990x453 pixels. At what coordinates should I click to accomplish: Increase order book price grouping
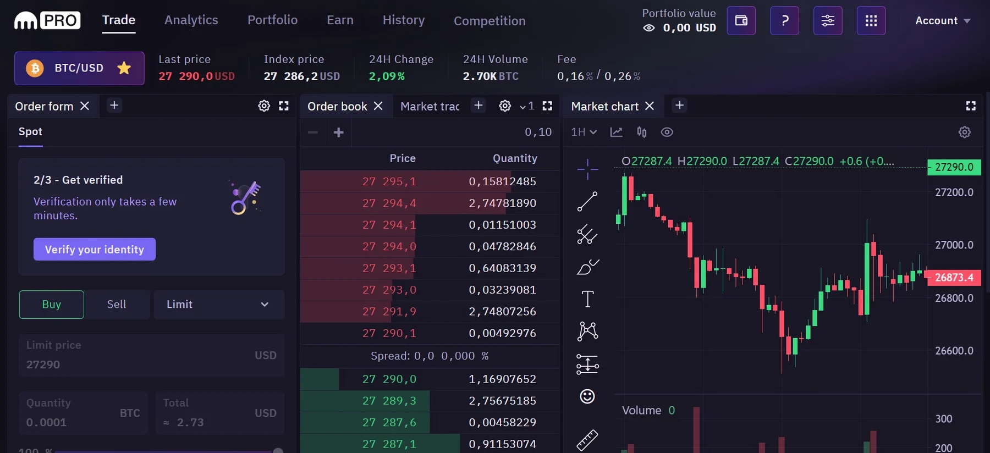[339, 132]
